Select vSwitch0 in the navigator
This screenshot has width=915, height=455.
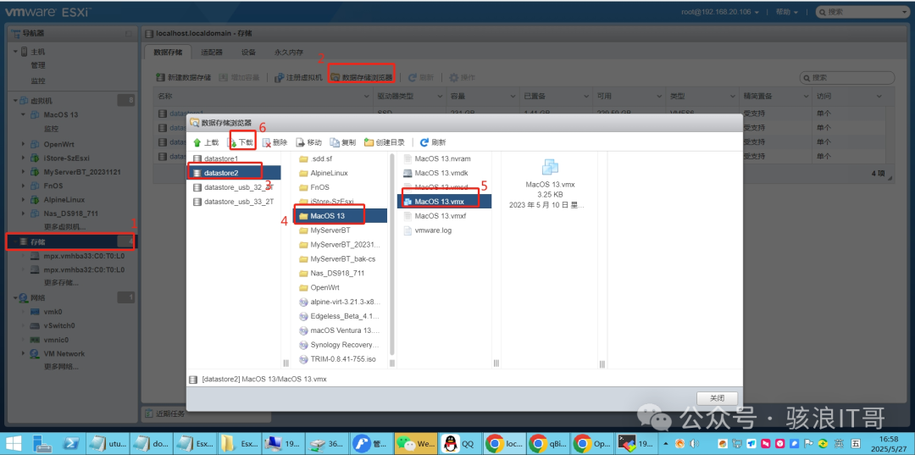pyautogui.click(x=59, y=325)
